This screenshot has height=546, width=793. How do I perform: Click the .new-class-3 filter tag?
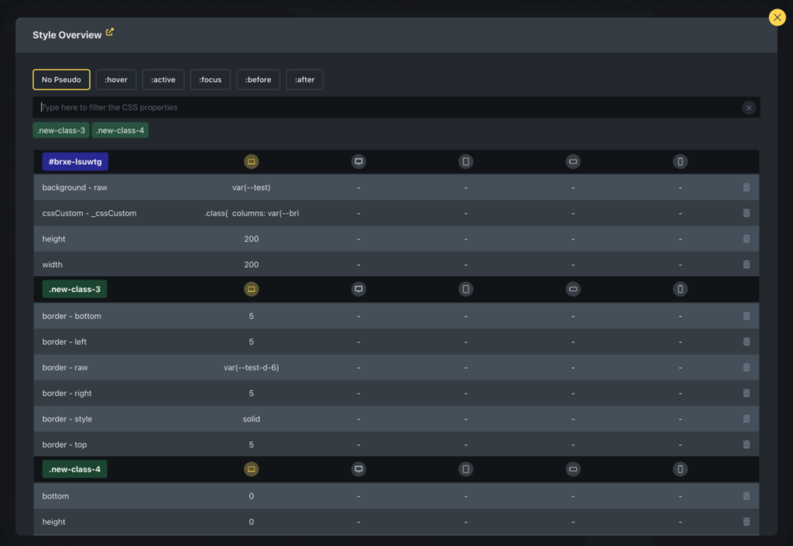tap(60, 130)
